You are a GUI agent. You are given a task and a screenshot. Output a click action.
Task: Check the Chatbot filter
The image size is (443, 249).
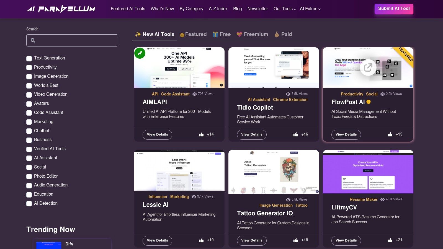29,131
